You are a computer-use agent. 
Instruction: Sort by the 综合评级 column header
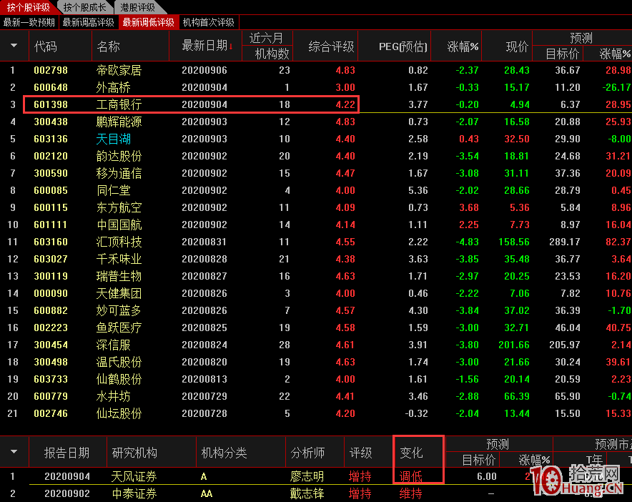pos(331,46)
